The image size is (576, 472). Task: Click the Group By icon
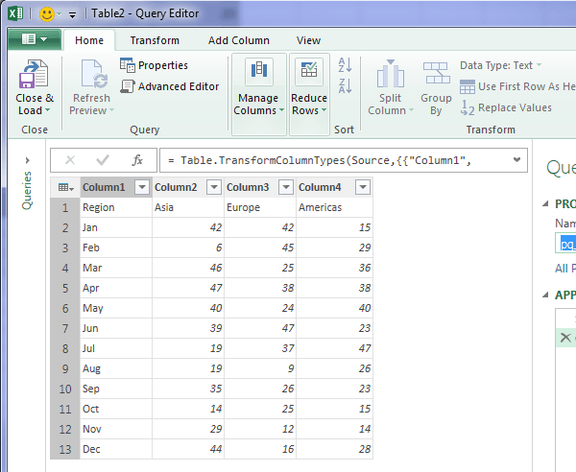click(436, 73)
